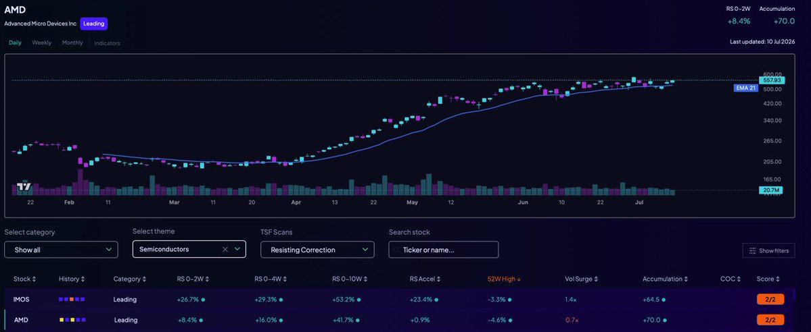
Task: Click the Ticker or name search field
Action: (444, 250)
